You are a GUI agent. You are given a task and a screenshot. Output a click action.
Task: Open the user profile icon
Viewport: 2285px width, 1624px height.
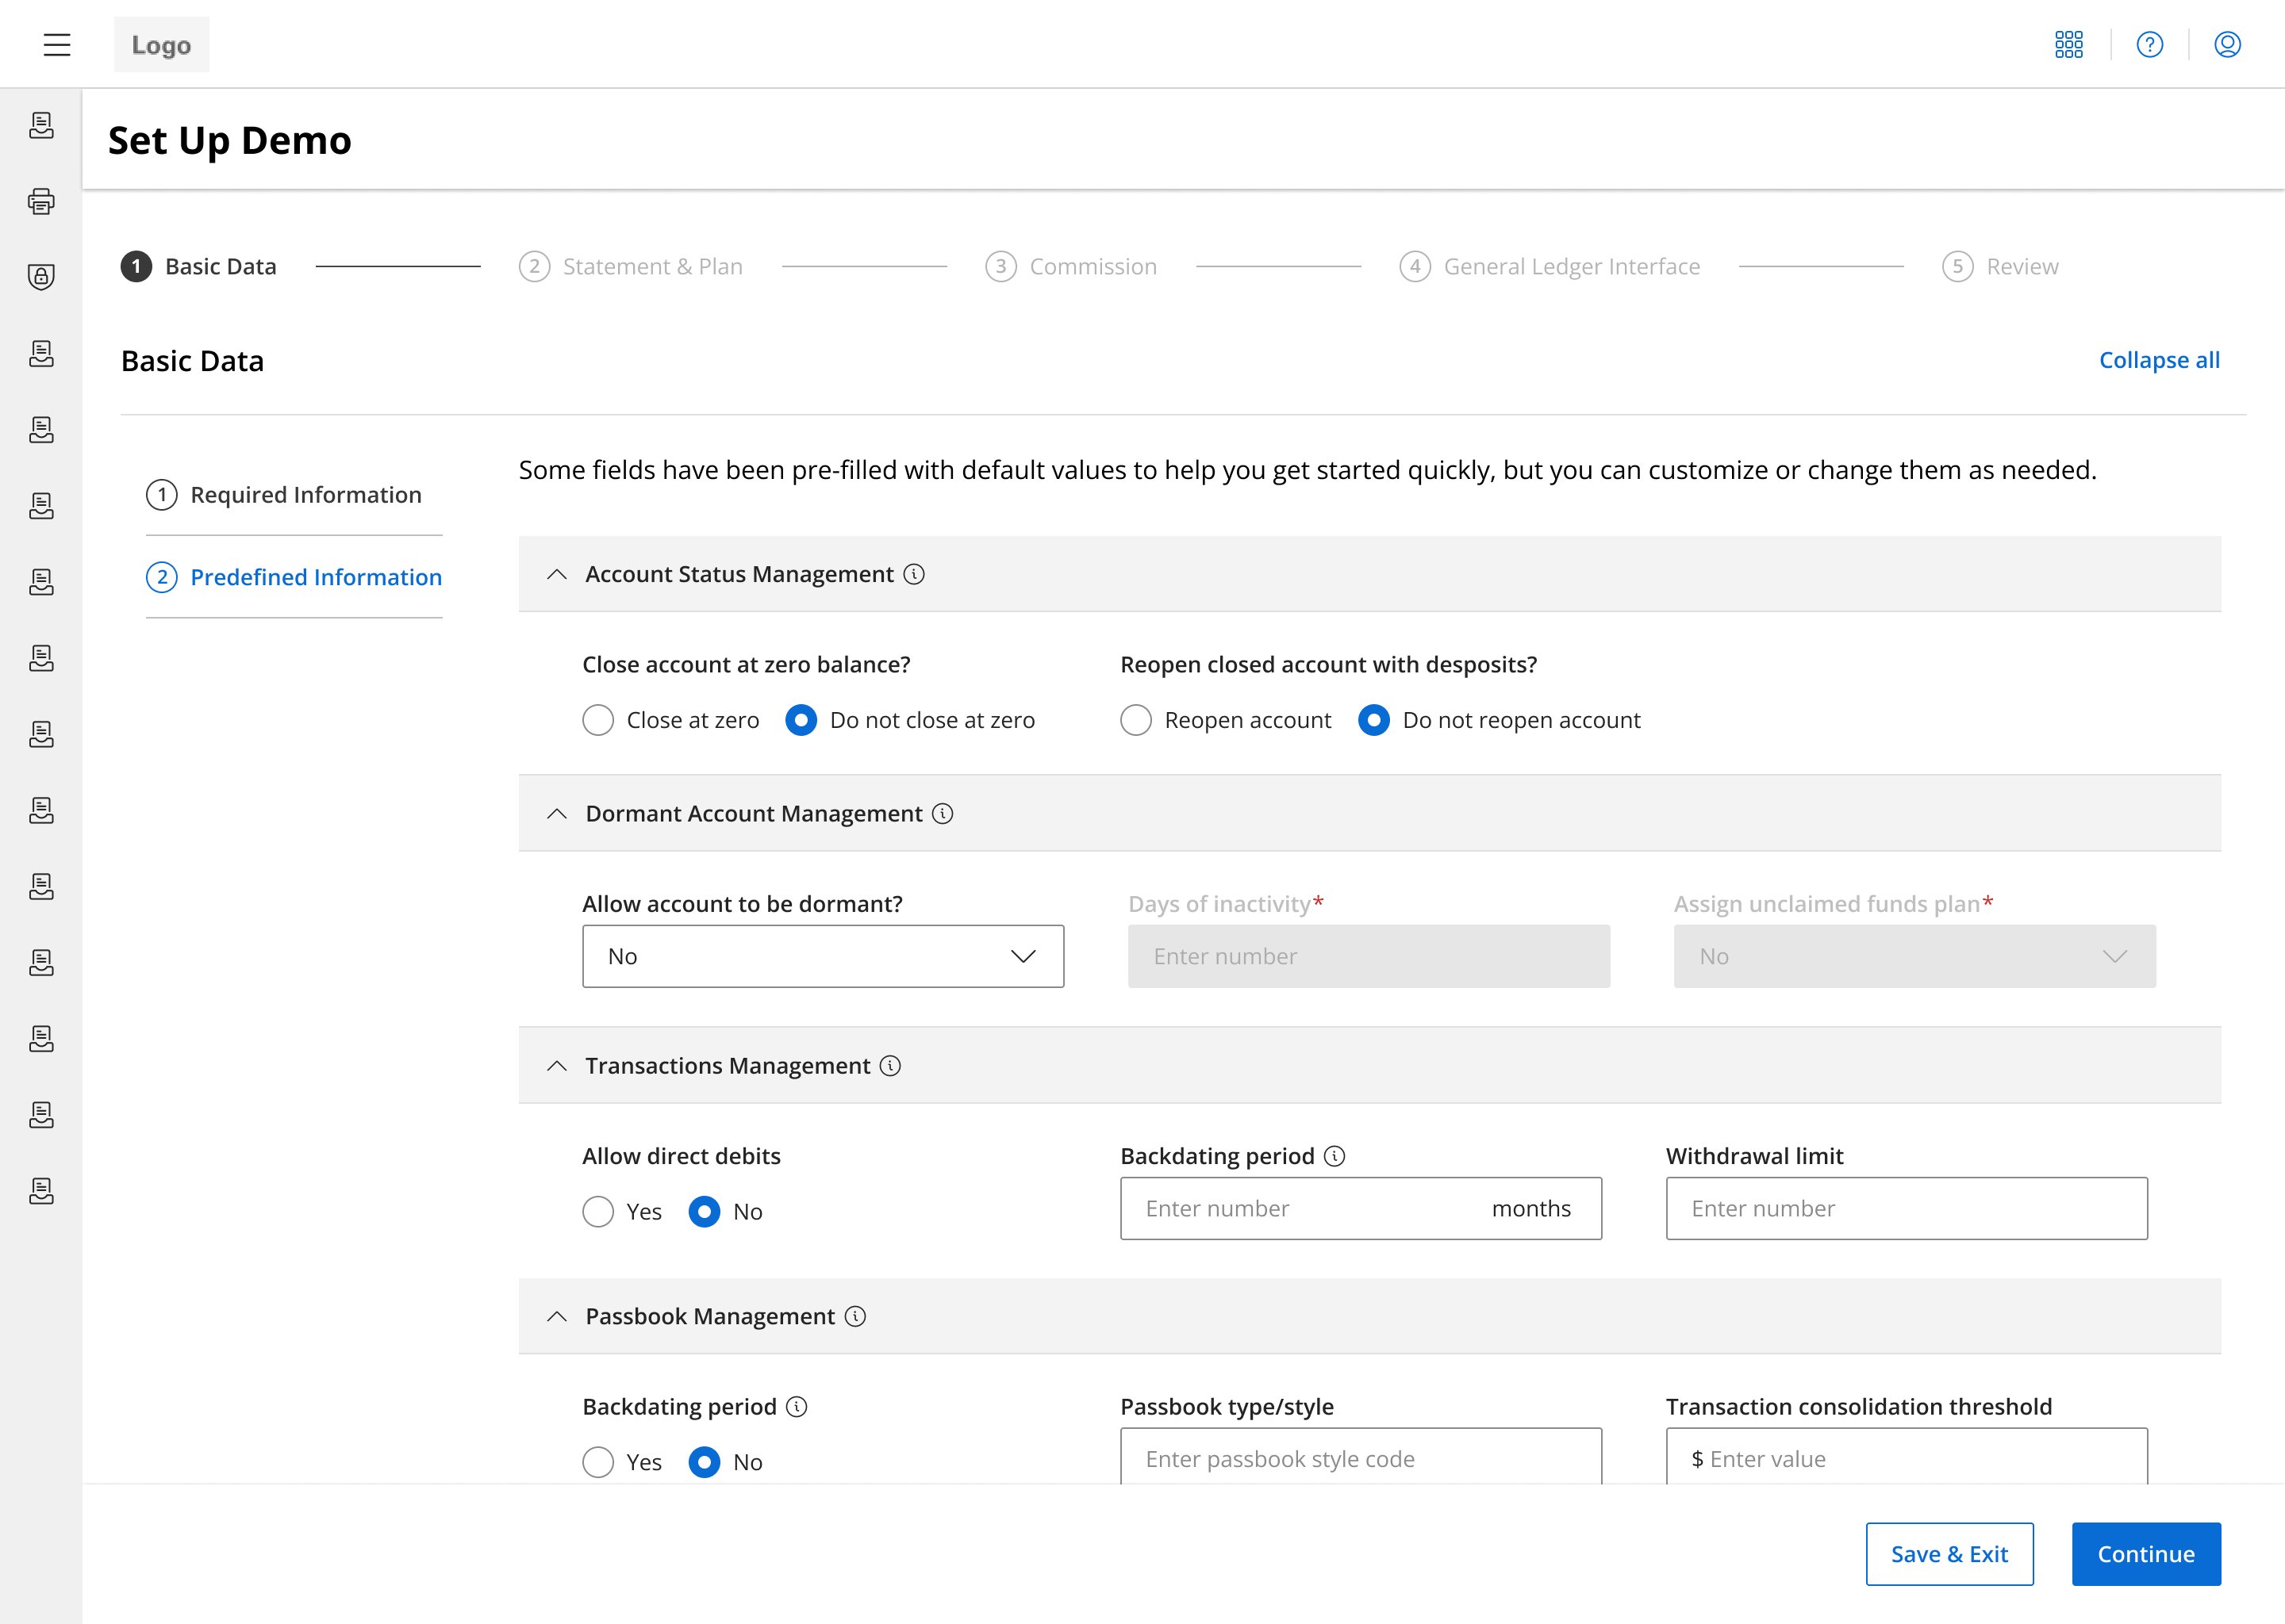tap(2227, 44)
